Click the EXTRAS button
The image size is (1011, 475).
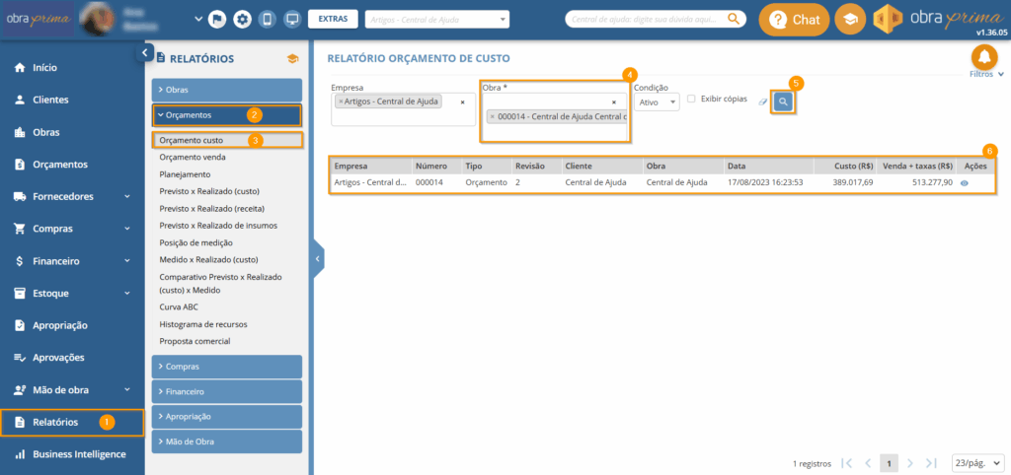pos(333,19)
